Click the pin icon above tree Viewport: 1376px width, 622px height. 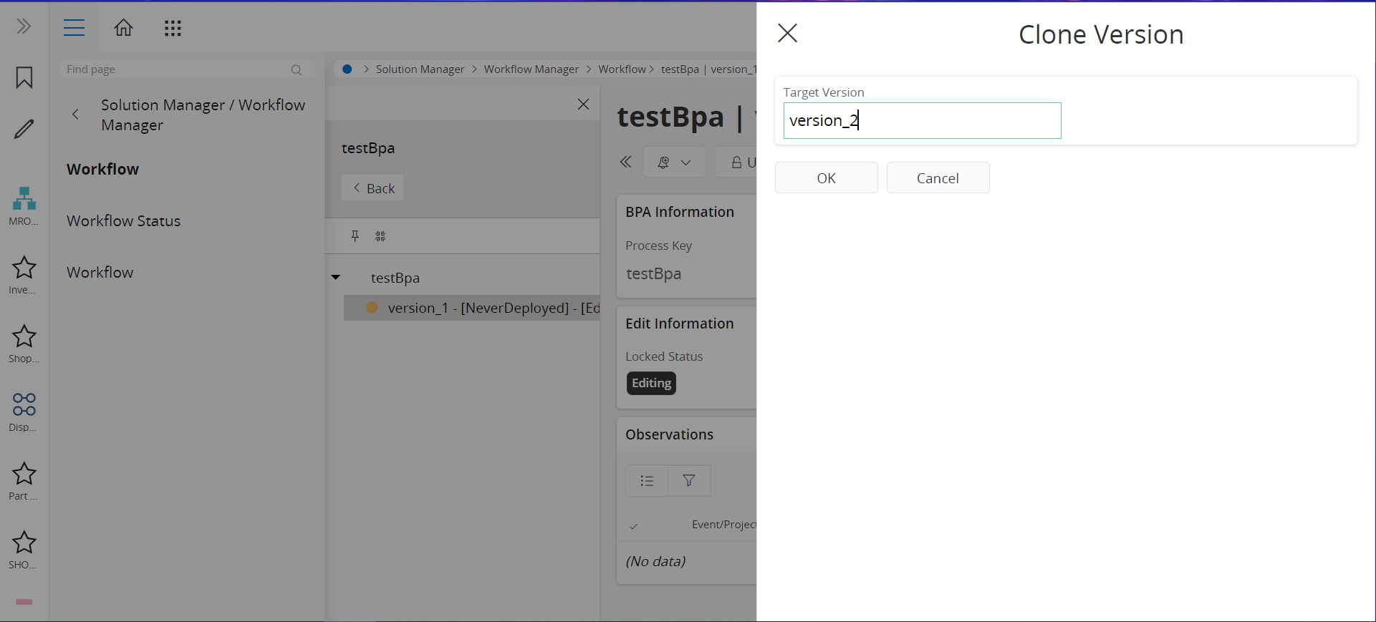pos(355,236)
